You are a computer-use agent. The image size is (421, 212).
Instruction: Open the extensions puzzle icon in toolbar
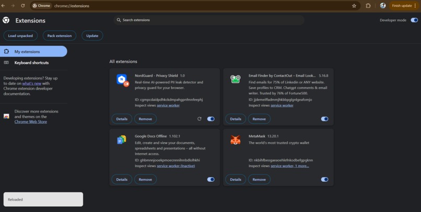point(368,6)
